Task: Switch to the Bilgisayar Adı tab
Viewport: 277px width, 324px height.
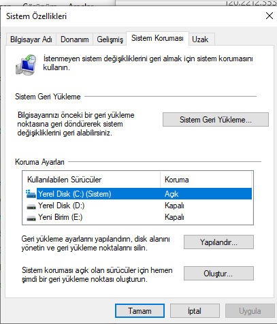Action: [31, 39]
